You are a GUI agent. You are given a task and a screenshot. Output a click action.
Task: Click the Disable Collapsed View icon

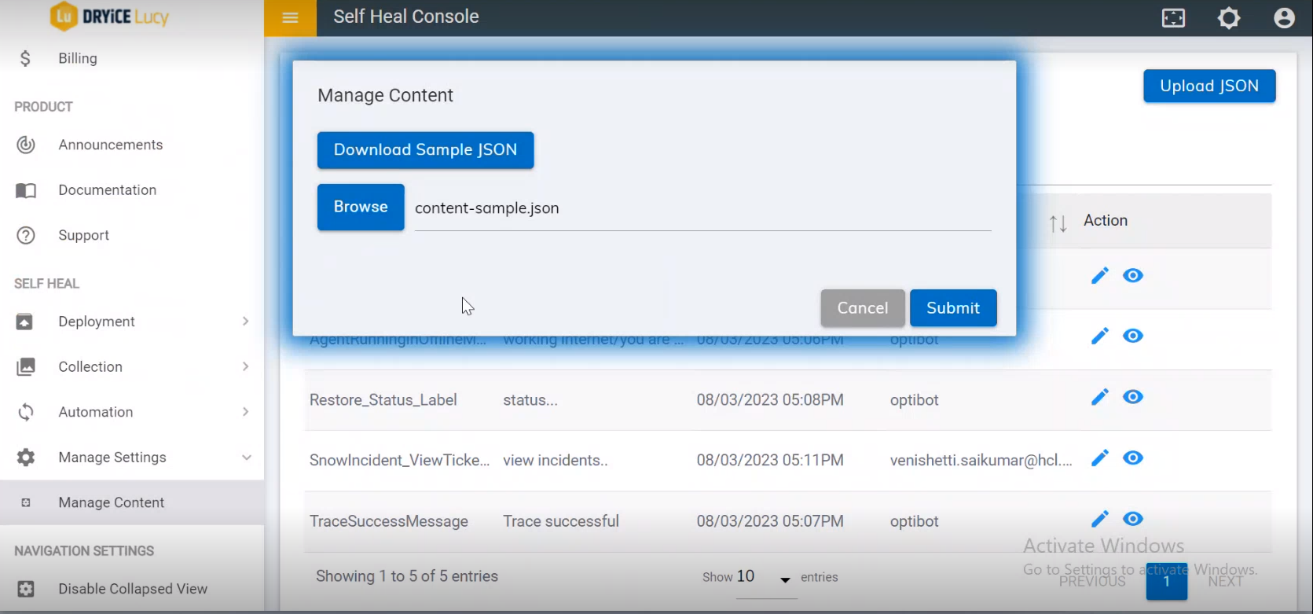click(26, 589)
